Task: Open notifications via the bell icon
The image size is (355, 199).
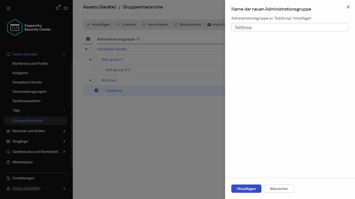Action: (57, 8)
